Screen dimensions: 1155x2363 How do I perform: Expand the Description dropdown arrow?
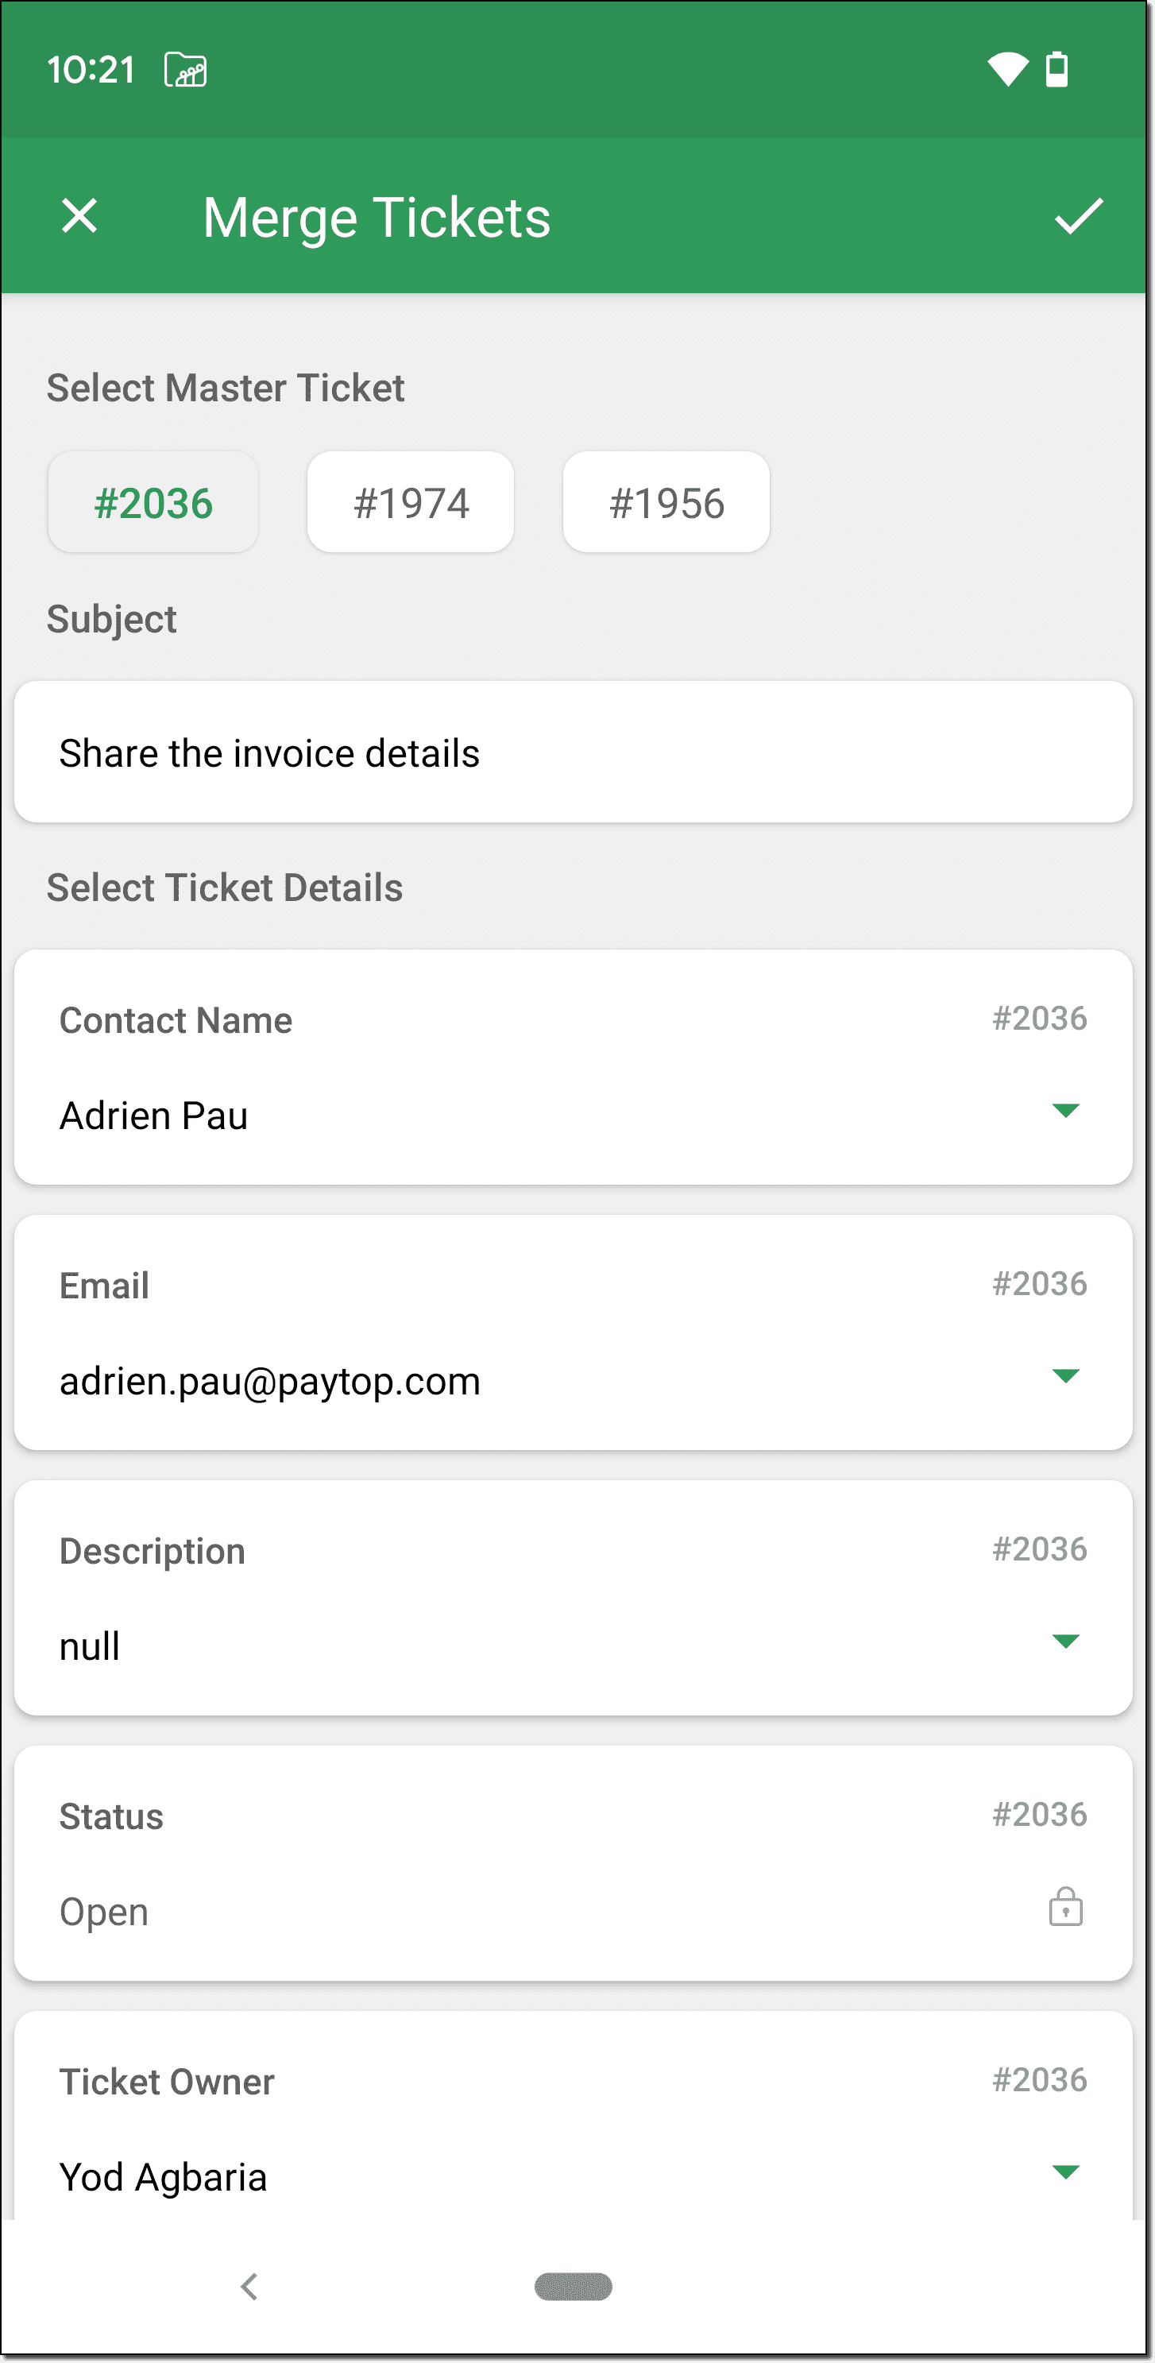(x=1065, y=1641)
